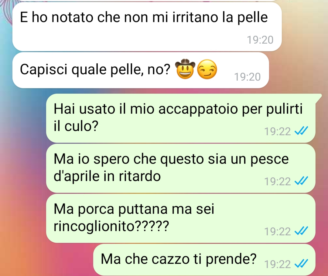Tap the 19:22 timestamp of the pesce d'aprile message
Screen dimensions: 328x276
point(277,182)
